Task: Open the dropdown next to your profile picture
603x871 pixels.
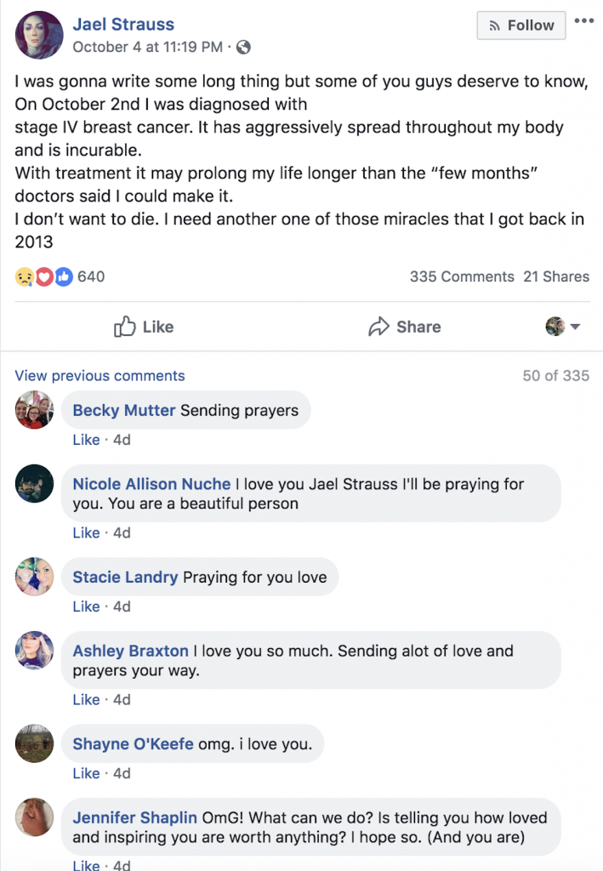Action: 573,327
